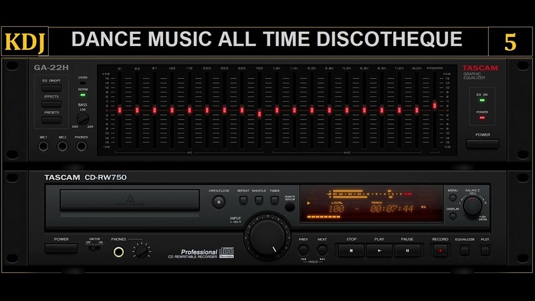Image resolution: width=535 pixels, height=301 pixels.
Task: Click the red RECORD button
Action: point(440,250)
